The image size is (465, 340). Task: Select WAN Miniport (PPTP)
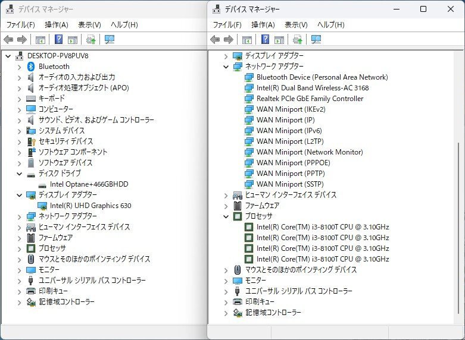(x=291, y=173)
